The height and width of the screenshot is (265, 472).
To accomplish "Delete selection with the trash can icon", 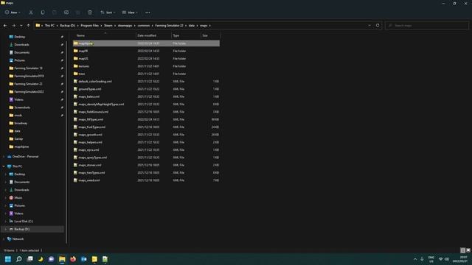I will click(x=90, y=13).
